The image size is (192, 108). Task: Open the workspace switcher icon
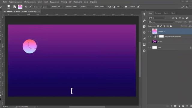(x=187, y=7)
